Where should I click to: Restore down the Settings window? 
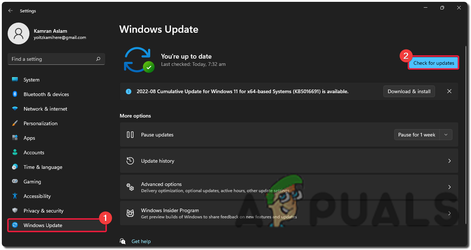(x=442, y=8)
